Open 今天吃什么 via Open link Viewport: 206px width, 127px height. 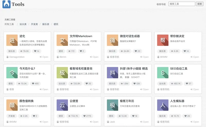(44, 89)
